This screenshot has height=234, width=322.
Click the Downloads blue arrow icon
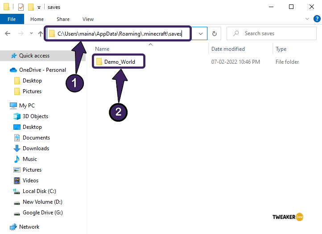pos(17,148)
